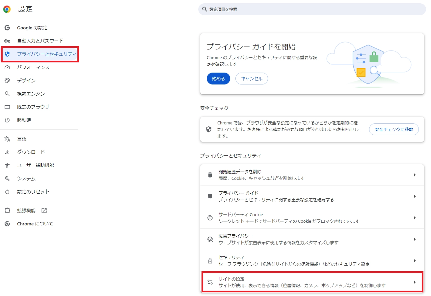Click the ad privacy icon for 広告プライバシー

coord(210,239)
